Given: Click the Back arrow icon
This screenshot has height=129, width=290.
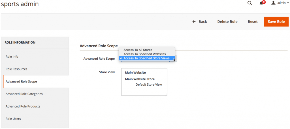Looking at the screenshot, I should pyautogui.click(x=194, y=22).
